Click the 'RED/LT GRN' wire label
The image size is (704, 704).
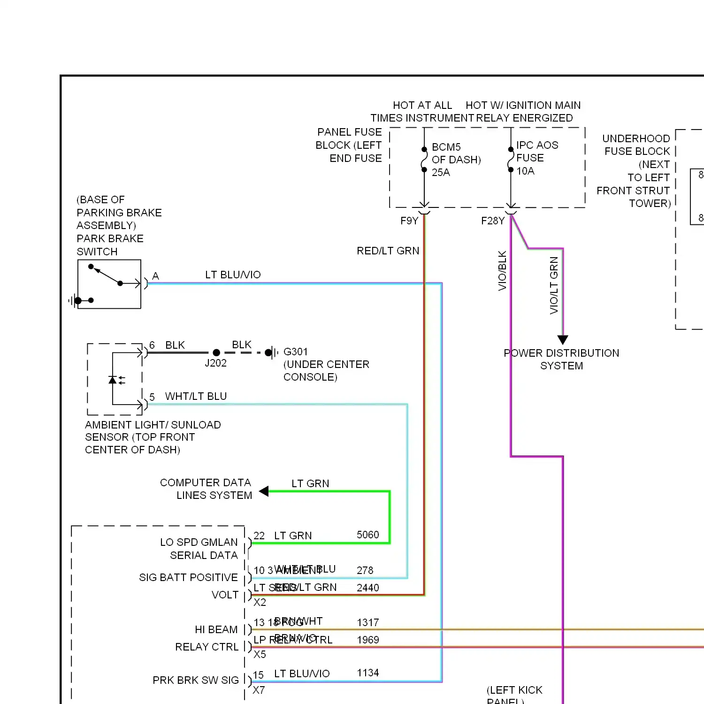pos(388,251)
